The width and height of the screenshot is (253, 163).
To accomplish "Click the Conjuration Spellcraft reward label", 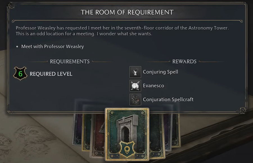I will point(168,99).
